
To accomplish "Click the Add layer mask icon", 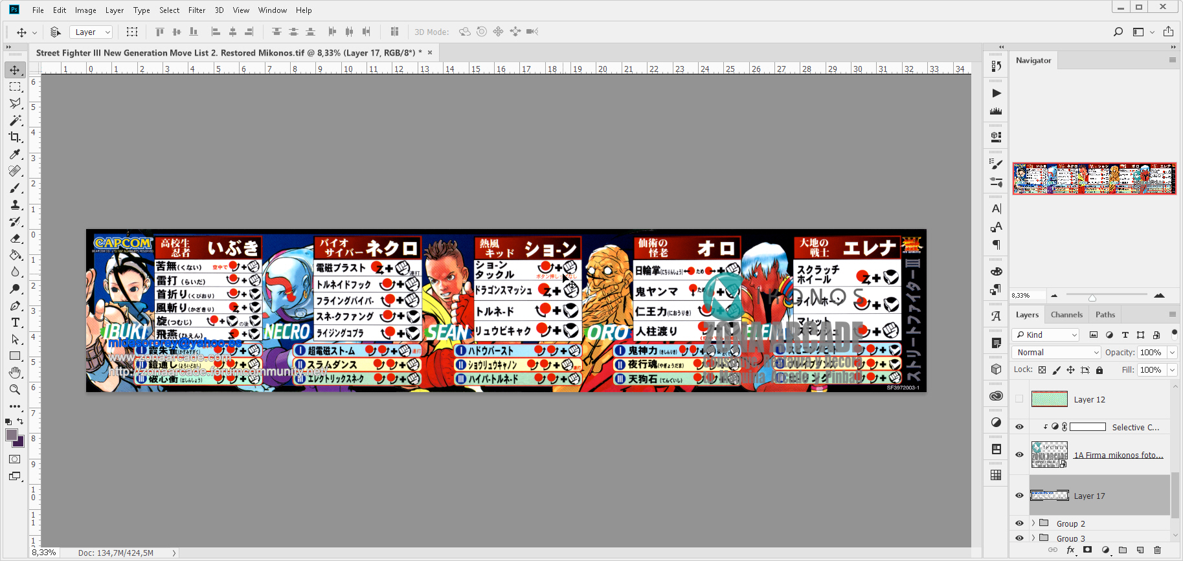I will point(1088,550).
